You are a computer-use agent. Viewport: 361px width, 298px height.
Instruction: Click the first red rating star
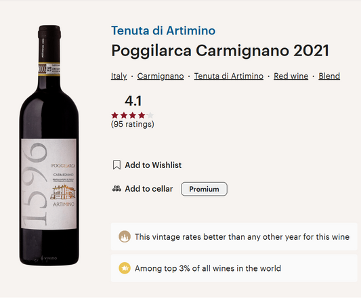tap(114, 115)
